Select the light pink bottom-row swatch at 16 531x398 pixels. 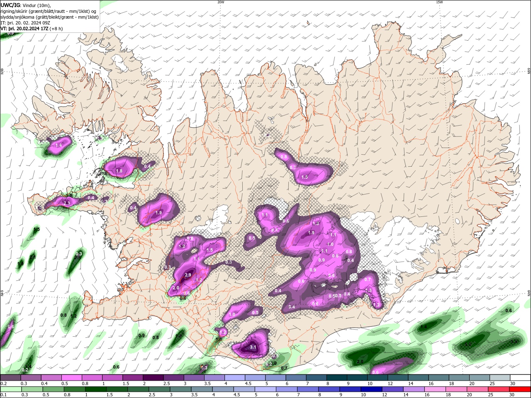pyautogui.click(x=435, y=389)
